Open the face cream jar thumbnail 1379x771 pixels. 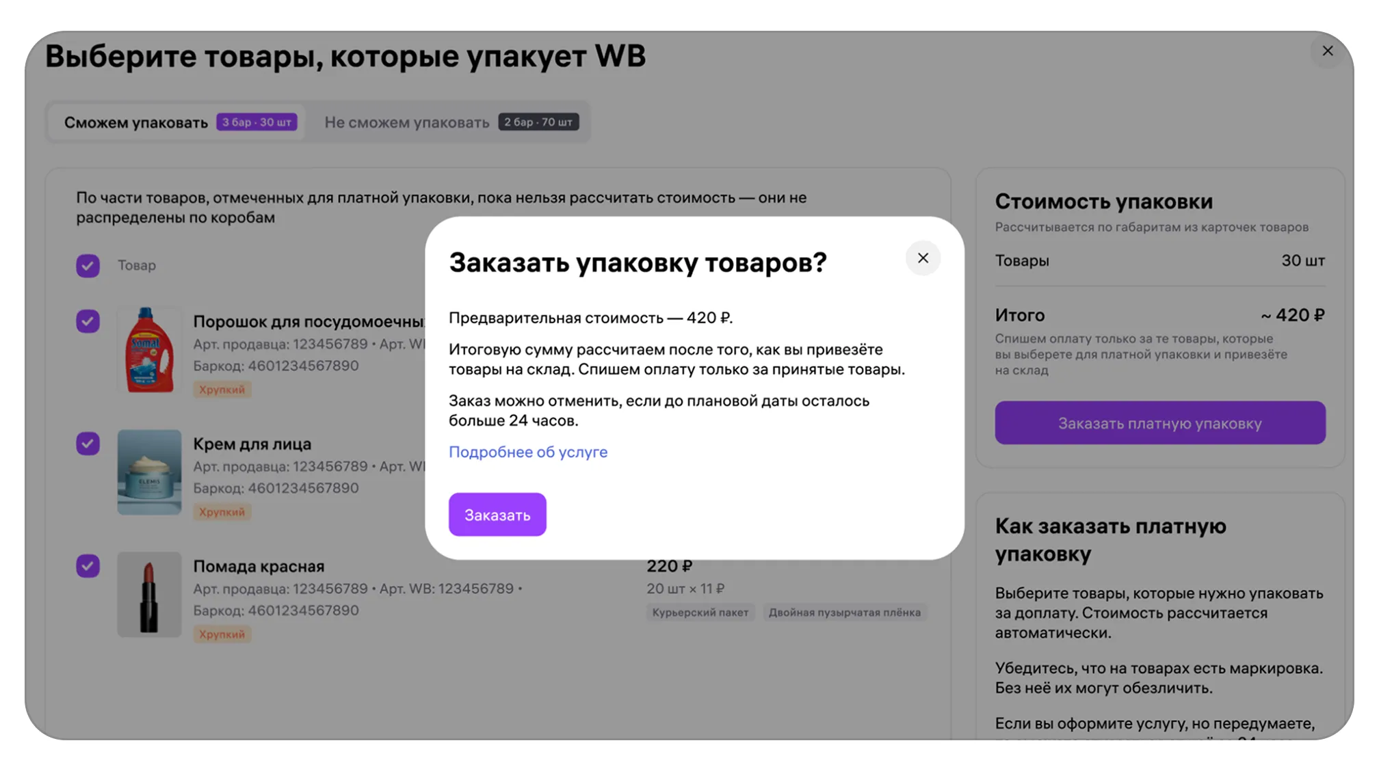pos(149,472)
